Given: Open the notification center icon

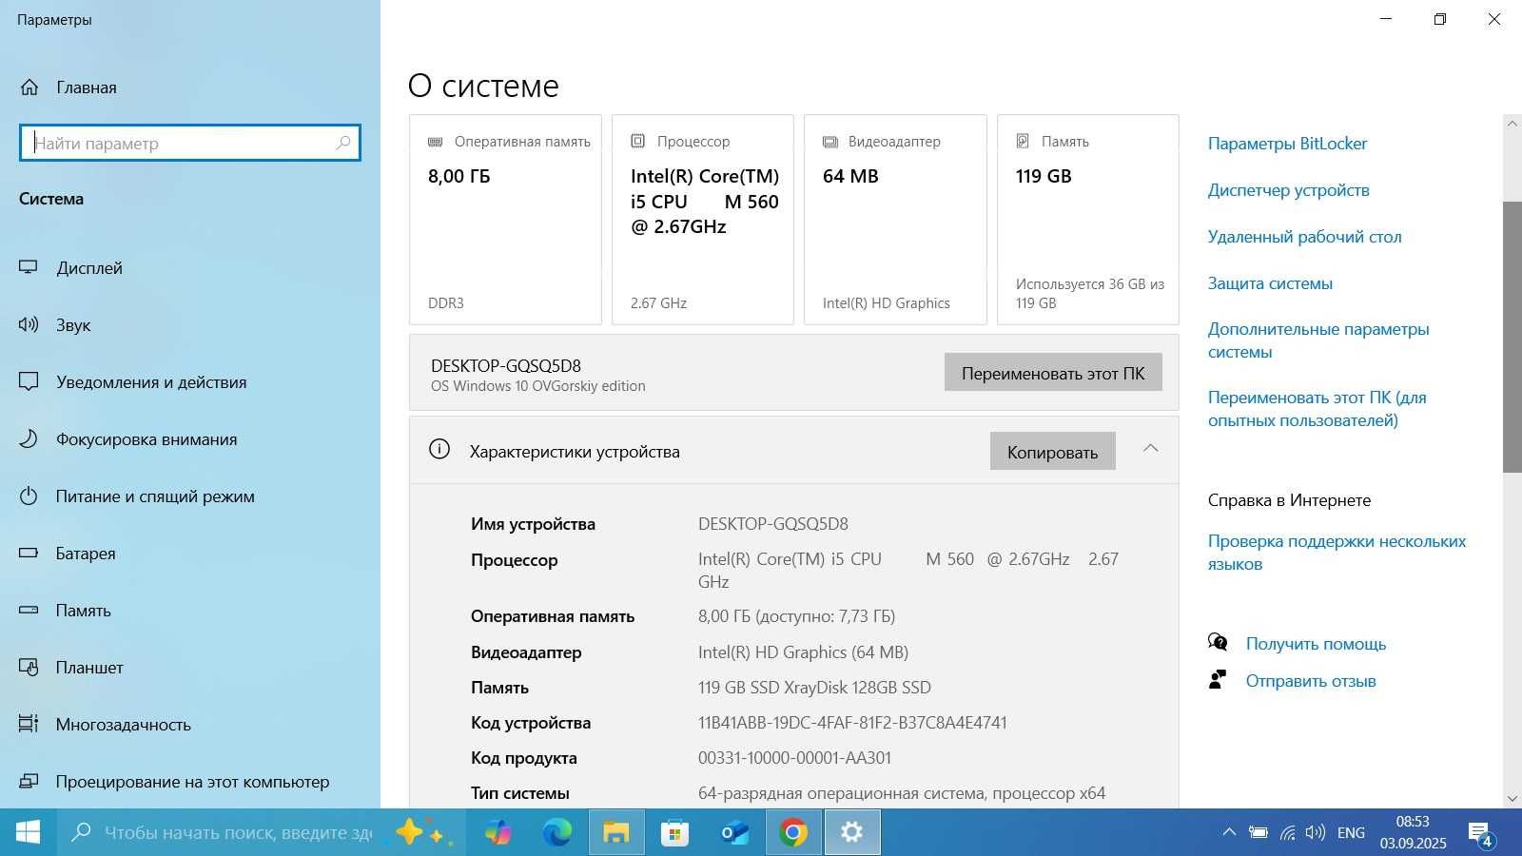Looking at the screenshot, I should point(1481,834).
